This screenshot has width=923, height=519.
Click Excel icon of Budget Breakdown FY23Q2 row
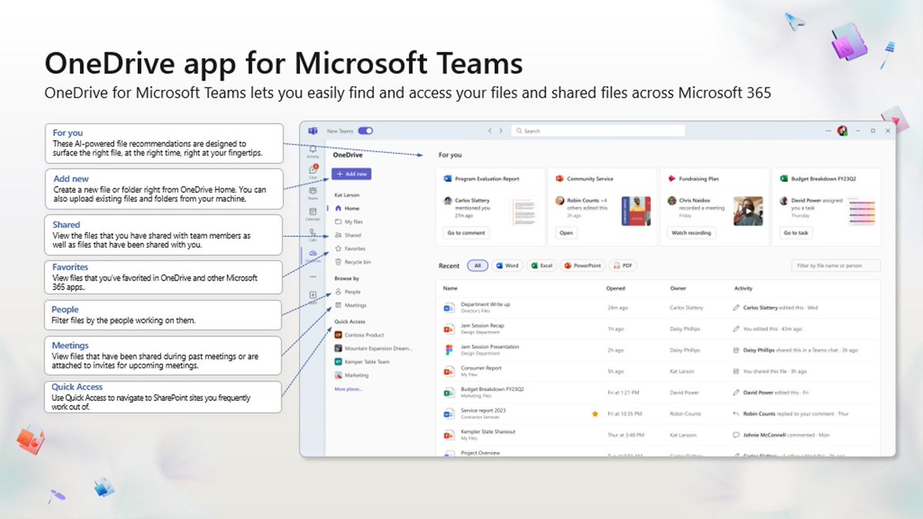tap(448, 392)
